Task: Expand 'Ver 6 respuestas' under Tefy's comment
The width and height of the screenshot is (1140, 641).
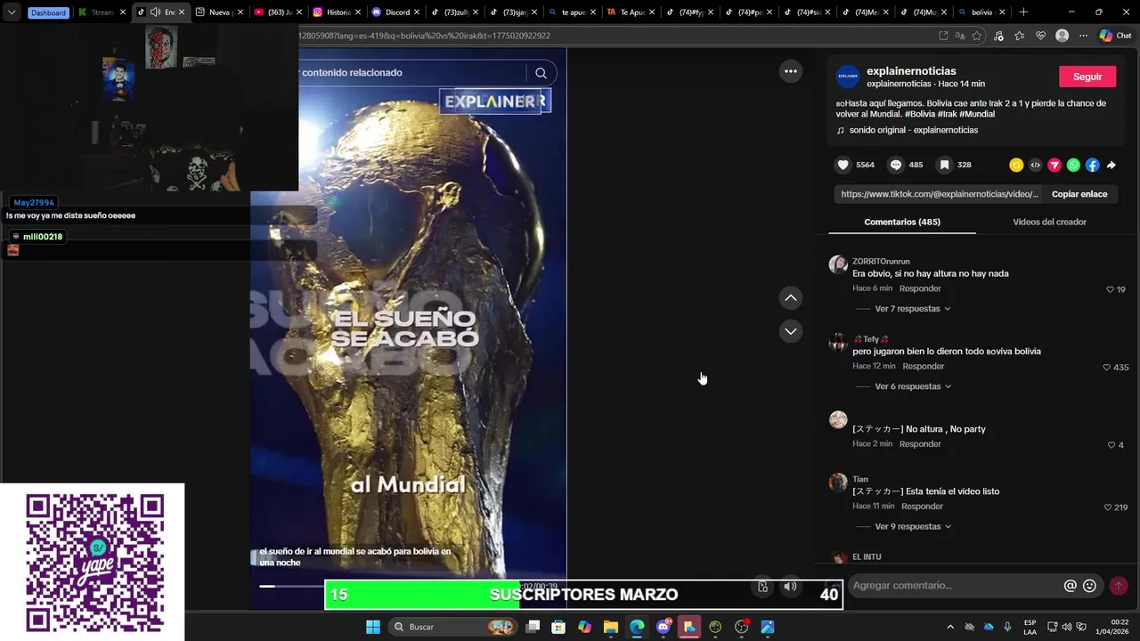Action: click(912, 386)
